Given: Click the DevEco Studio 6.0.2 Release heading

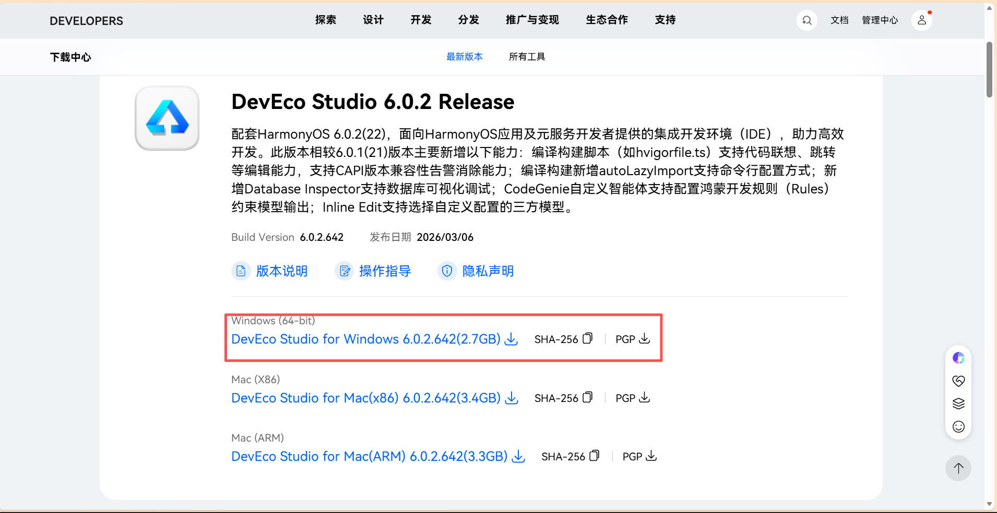Looking at the screenshot, I should (373, 102).
